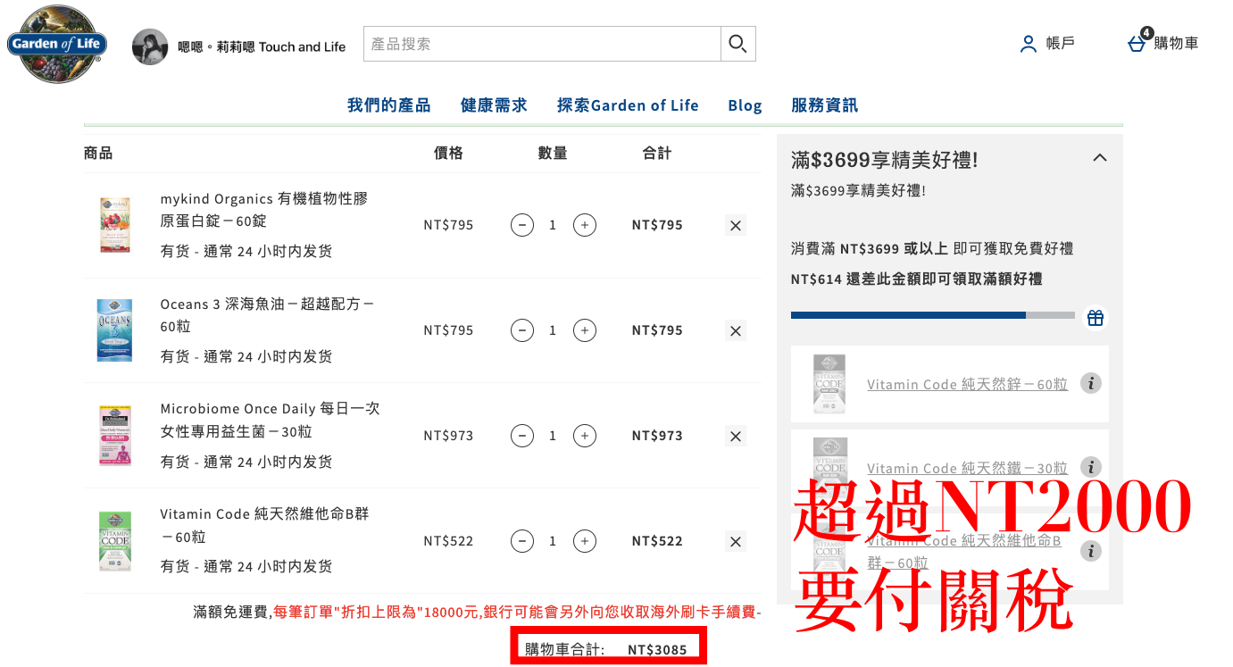Open the 探索Garden of Life menu
Screen dimensions: 1233x667
click(x=628, y=105)
